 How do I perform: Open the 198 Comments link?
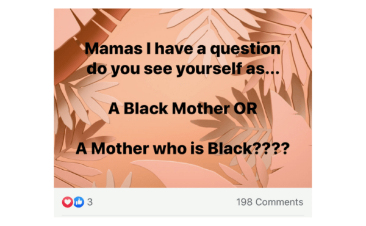tap(270, 202)
